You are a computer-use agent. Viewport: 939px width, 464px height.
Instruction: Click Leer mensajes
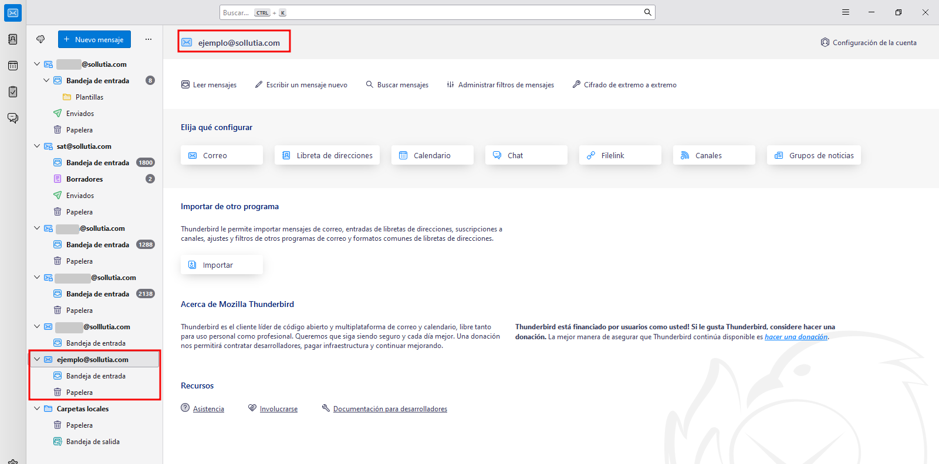pyautogui.click(x=209, y=85)
